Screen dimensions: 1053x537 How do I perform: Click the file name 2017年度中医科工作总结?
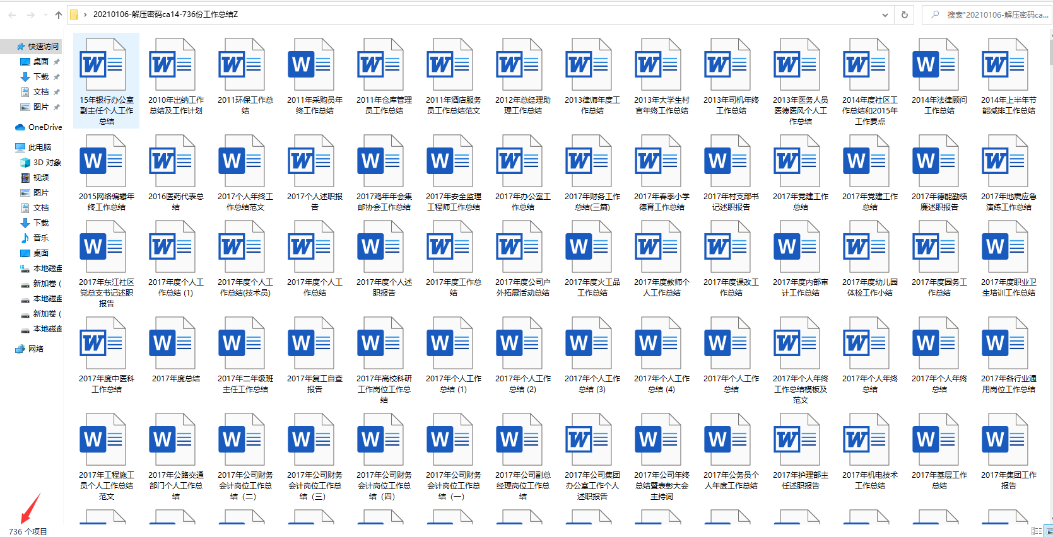coord(107,384)
